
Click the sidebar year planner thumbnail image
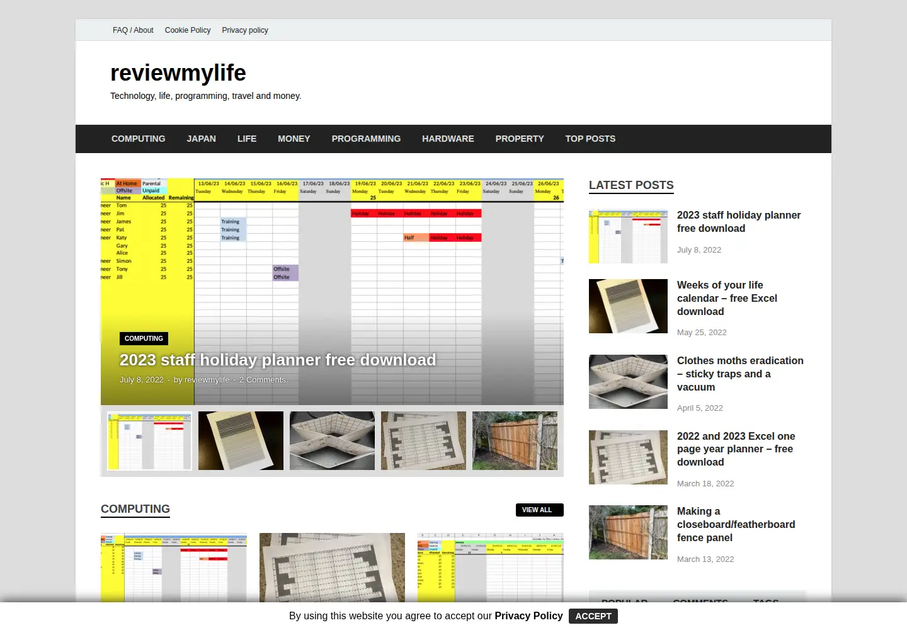point(628,457)
